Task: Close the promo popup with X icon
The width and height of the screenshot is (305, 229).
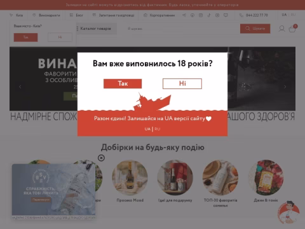Action: coord(101,158)
